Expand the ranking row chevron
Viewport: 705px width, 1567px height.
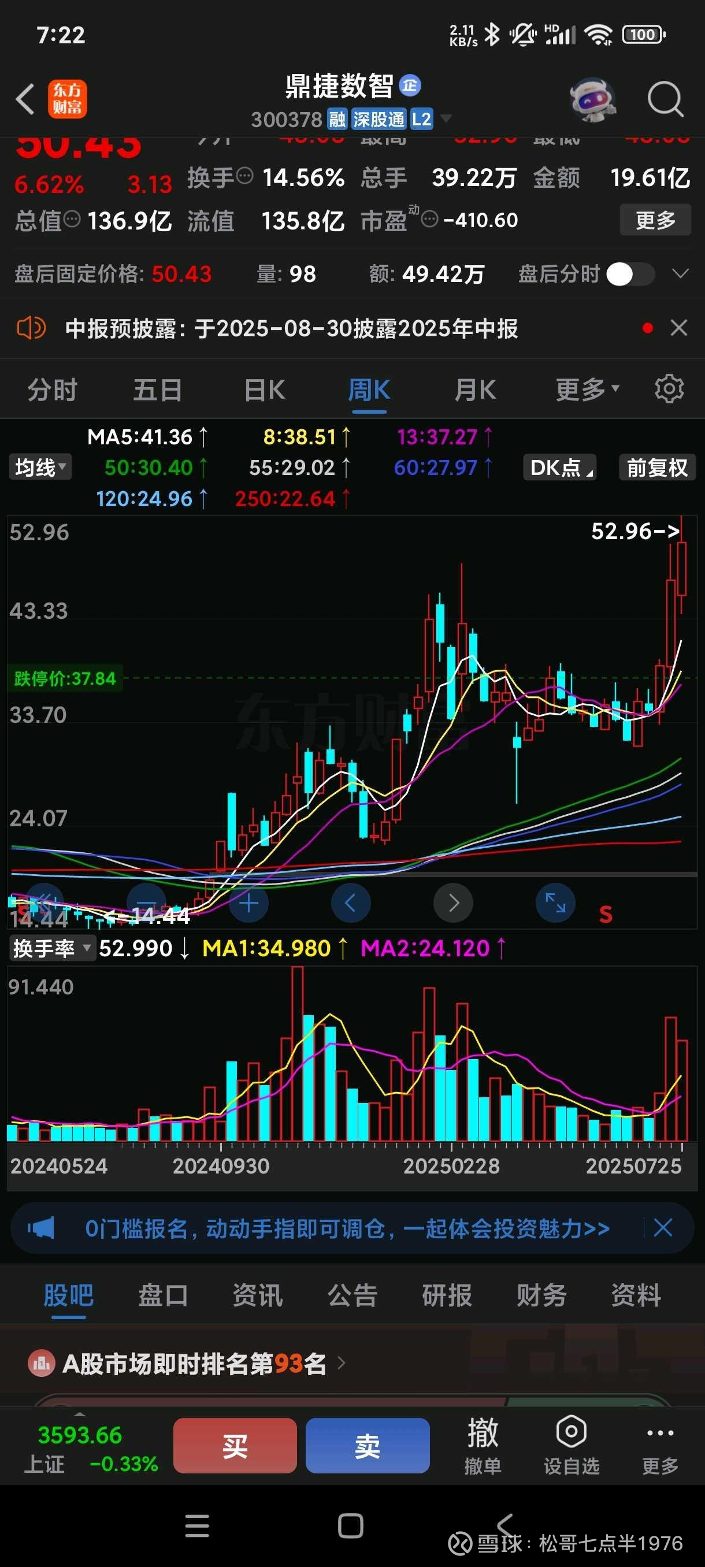click(x=342, y=1364)
